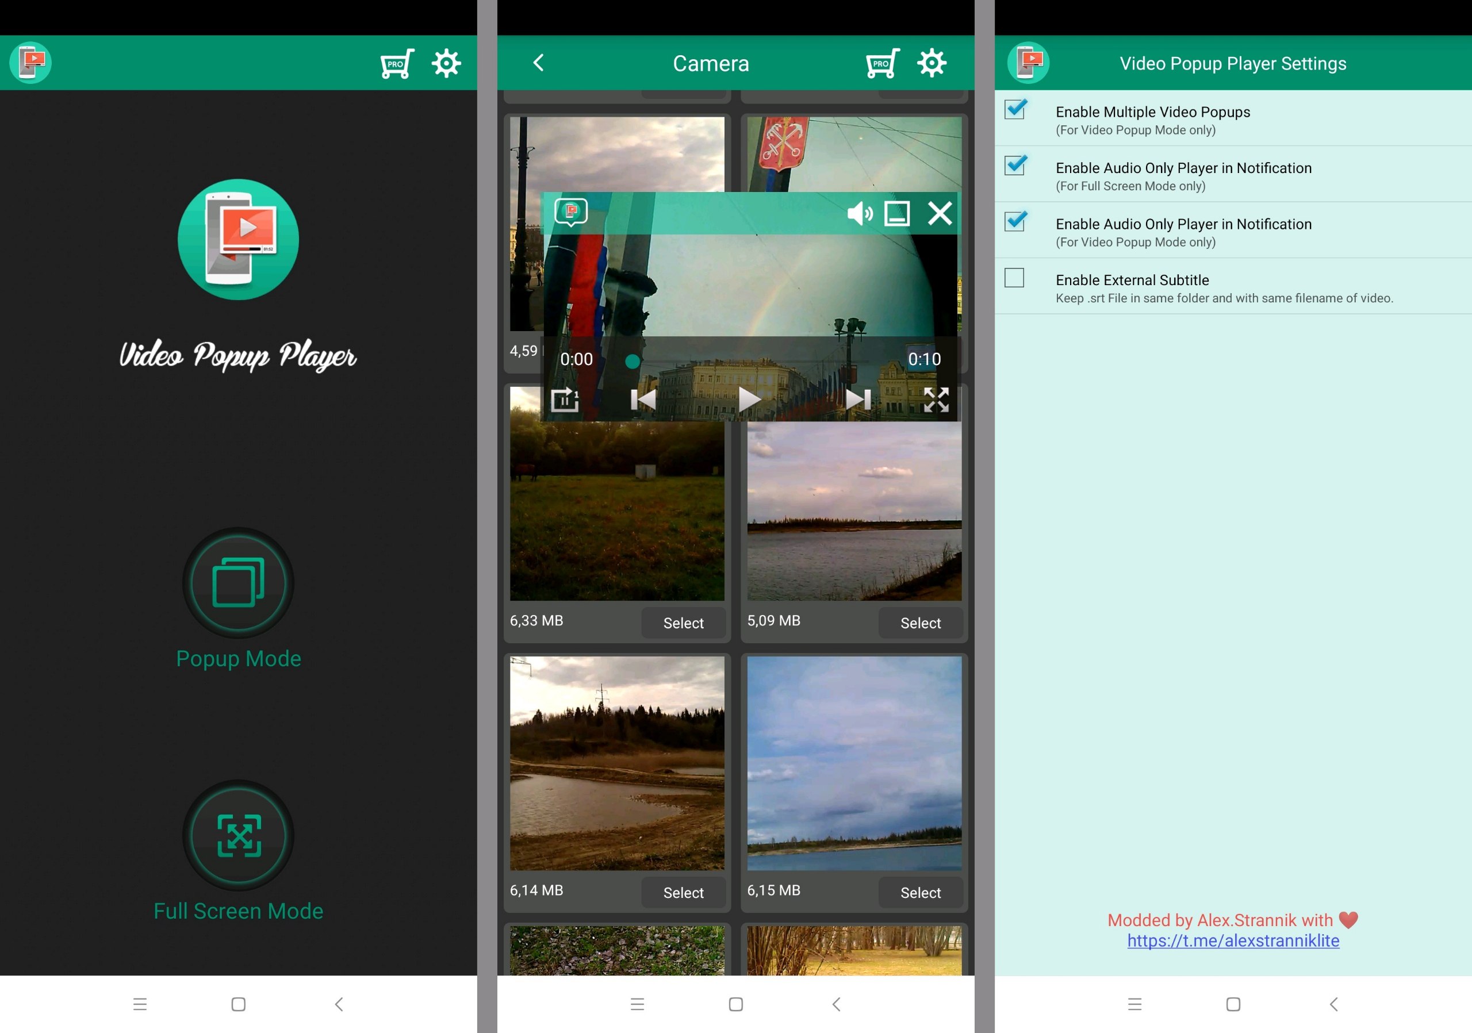Tap Android back button on Settings screen
The width and height of the screenshot is (1472, 1033).
tap(1333, 1004)
